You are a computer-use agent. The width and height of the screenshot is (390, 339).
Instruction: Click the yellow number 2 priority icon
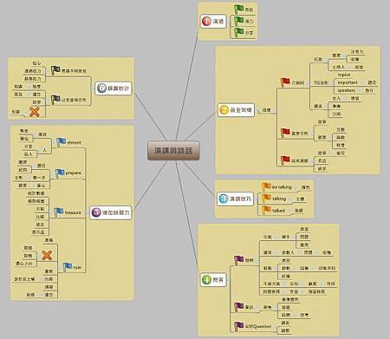click(224, 110)
